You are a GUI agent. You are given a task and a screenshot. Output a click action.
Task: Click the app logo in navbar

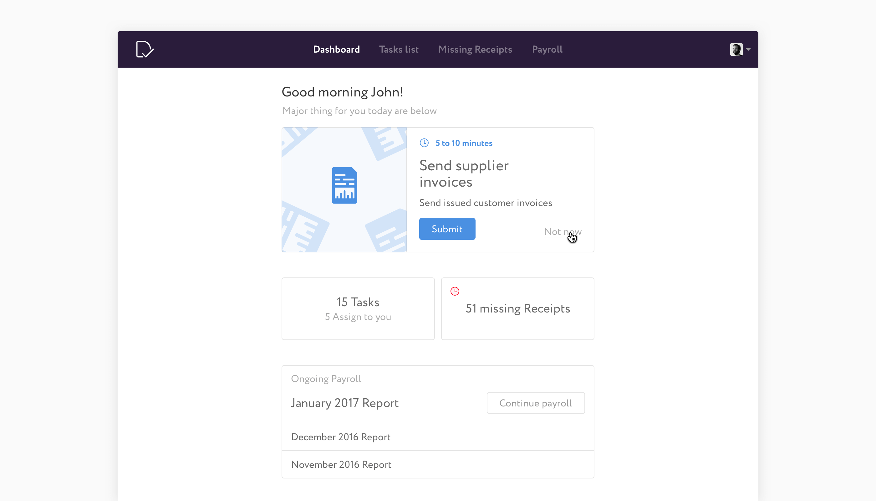[145, 49]
